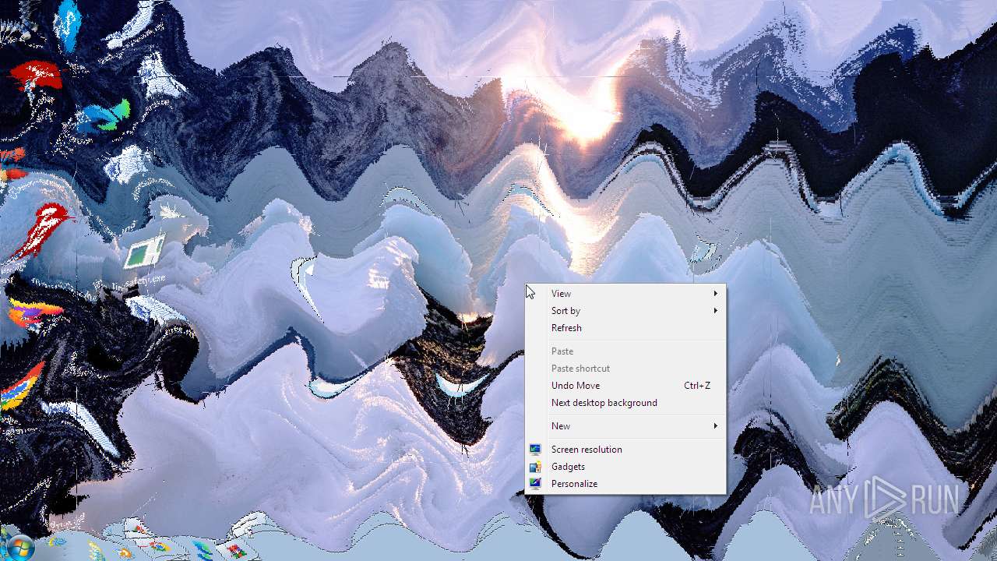Click the greyed-out Paste entry

[625, 351]
